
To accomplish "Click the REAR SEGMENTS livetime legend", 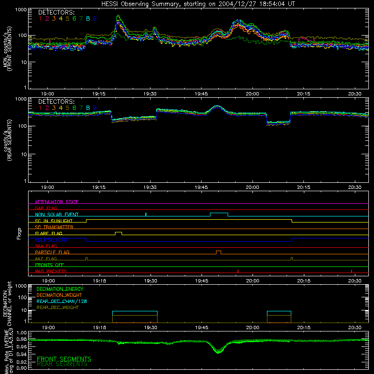I will click(x=62, y=364).
